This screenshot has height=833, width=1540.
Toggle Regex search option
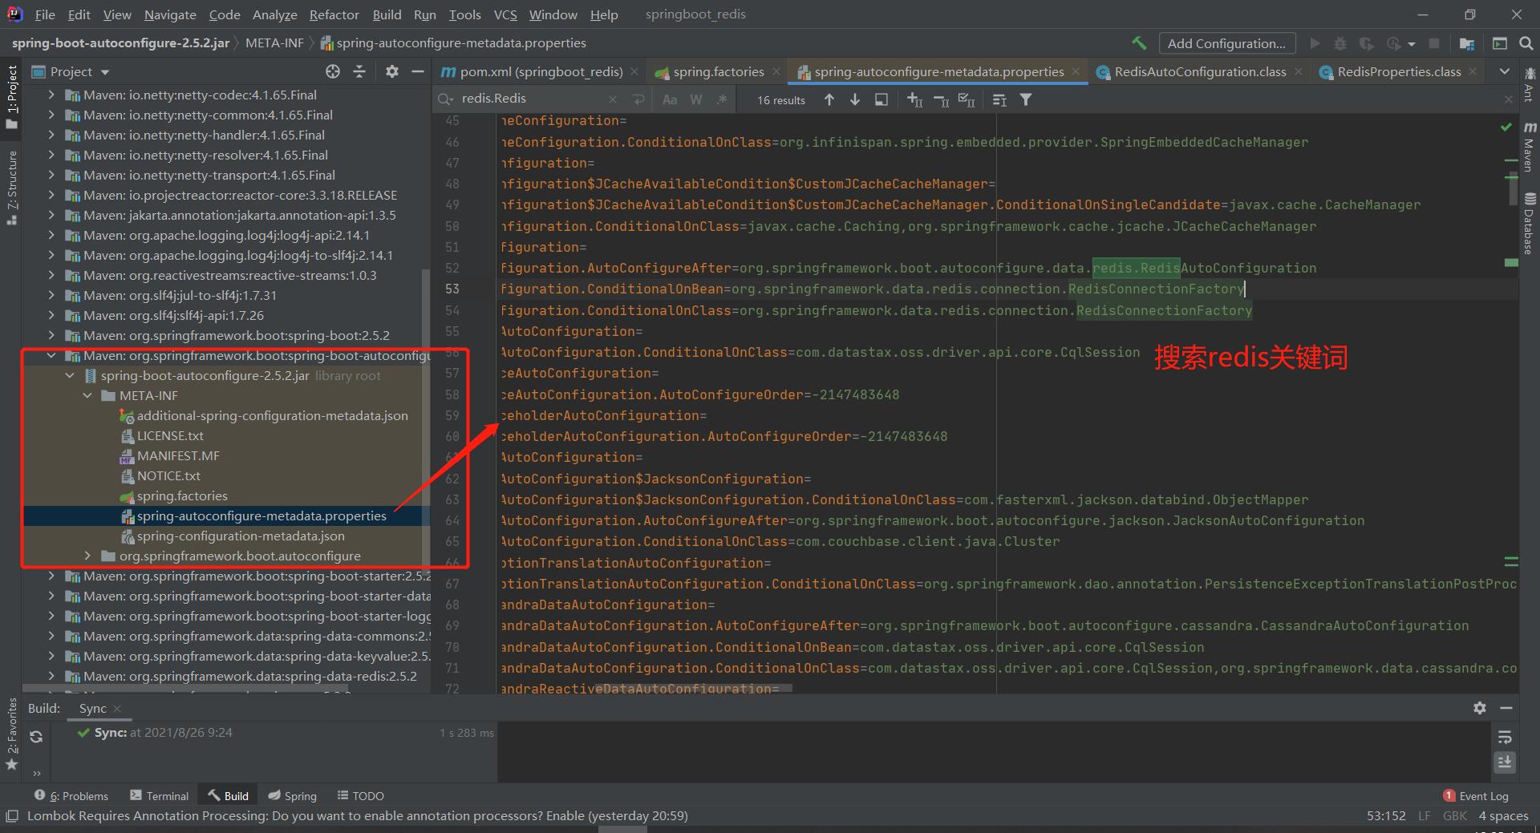point(722,99)
